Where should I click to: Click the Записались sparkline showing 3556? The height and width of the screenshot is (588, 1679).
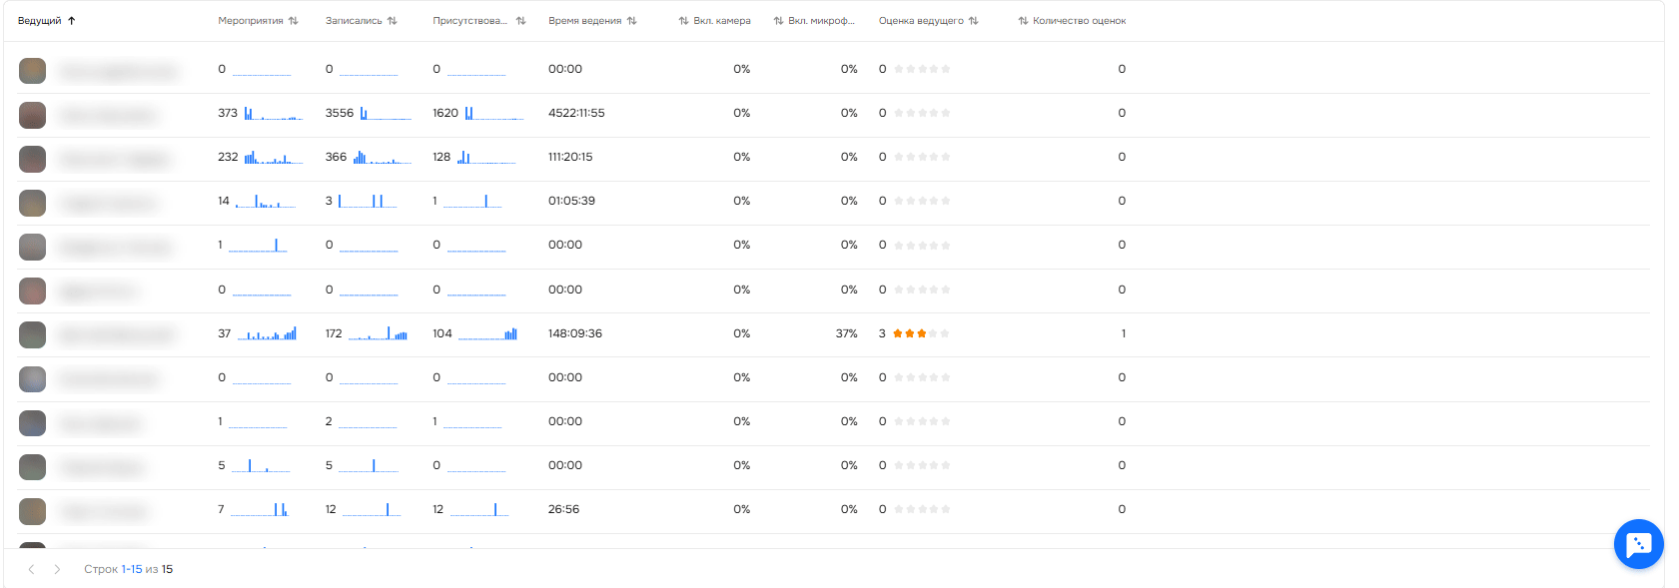[x=385, y=114]
